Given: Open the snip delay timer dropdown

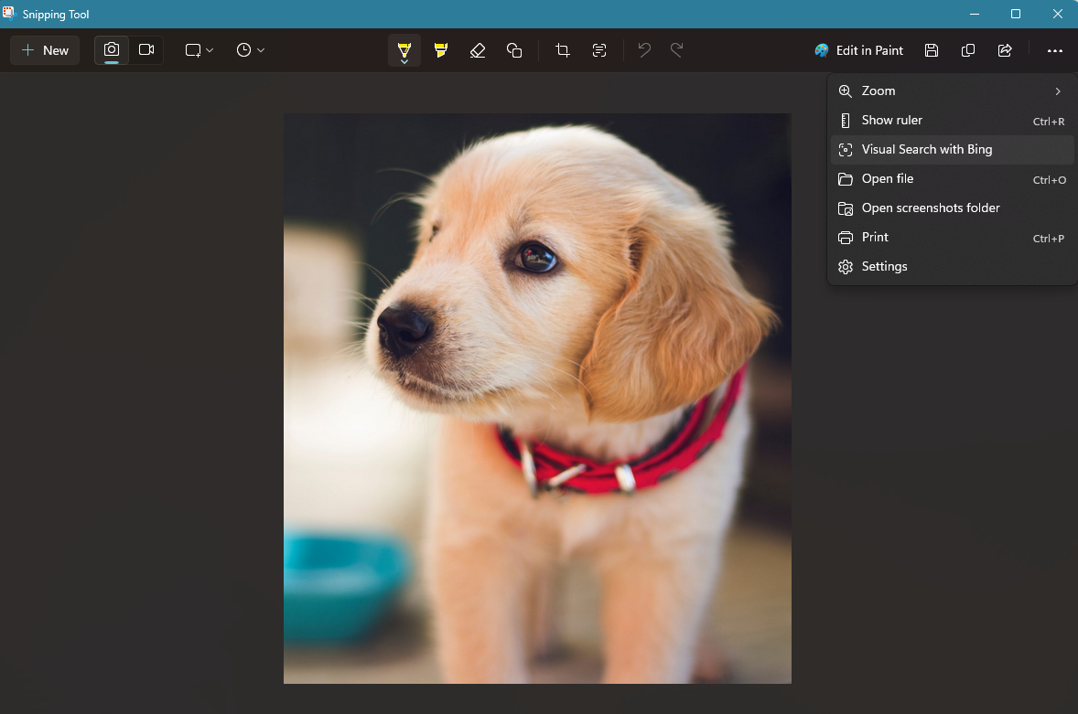Looking at the screenshot, I should [249, 50].
